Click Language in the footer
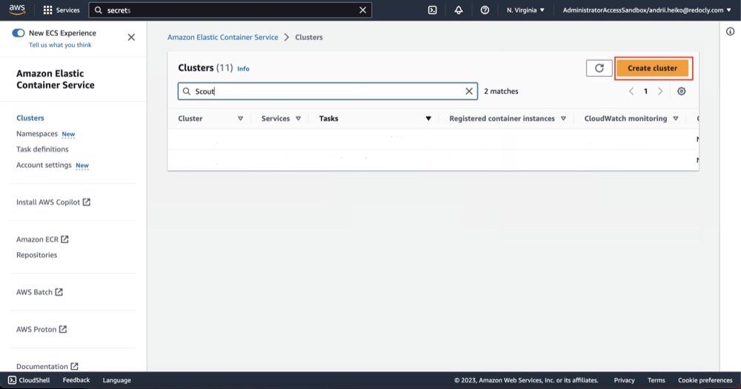The width and height of the screenshot is (741, 389). click(x=117, y=380)
